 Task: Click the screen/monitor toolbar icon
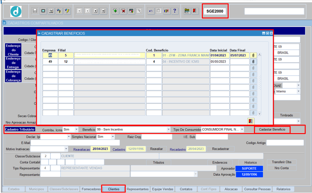coord(43,11)
